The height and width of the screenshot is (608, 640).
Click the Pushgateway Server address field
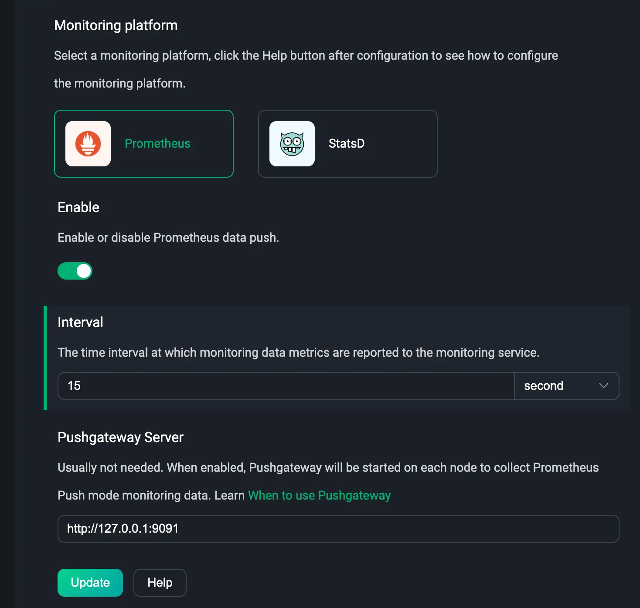[x=338, y=529]
